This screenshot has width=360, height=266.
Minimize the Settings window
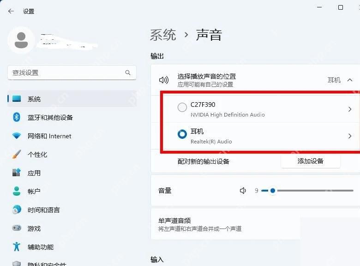click(319, 7)
